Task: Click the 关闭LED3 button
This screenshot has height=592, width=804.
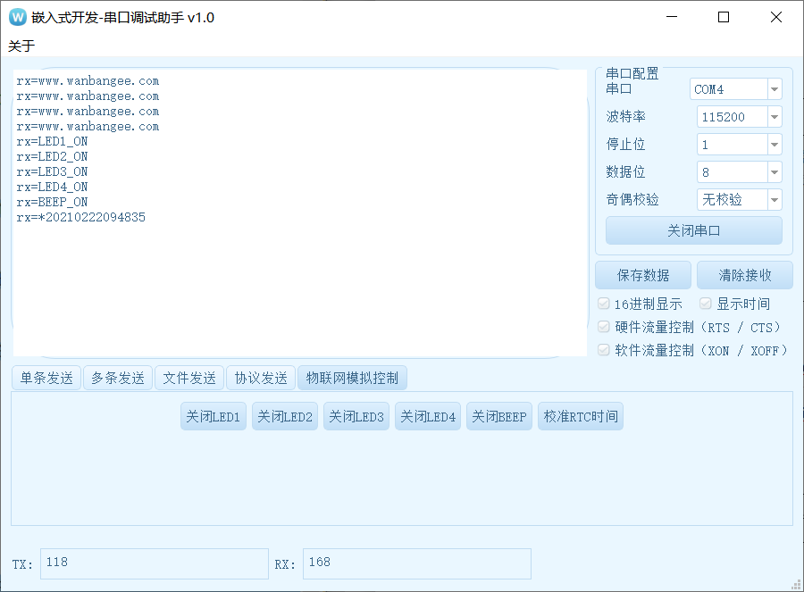Action: coord(356,416)
